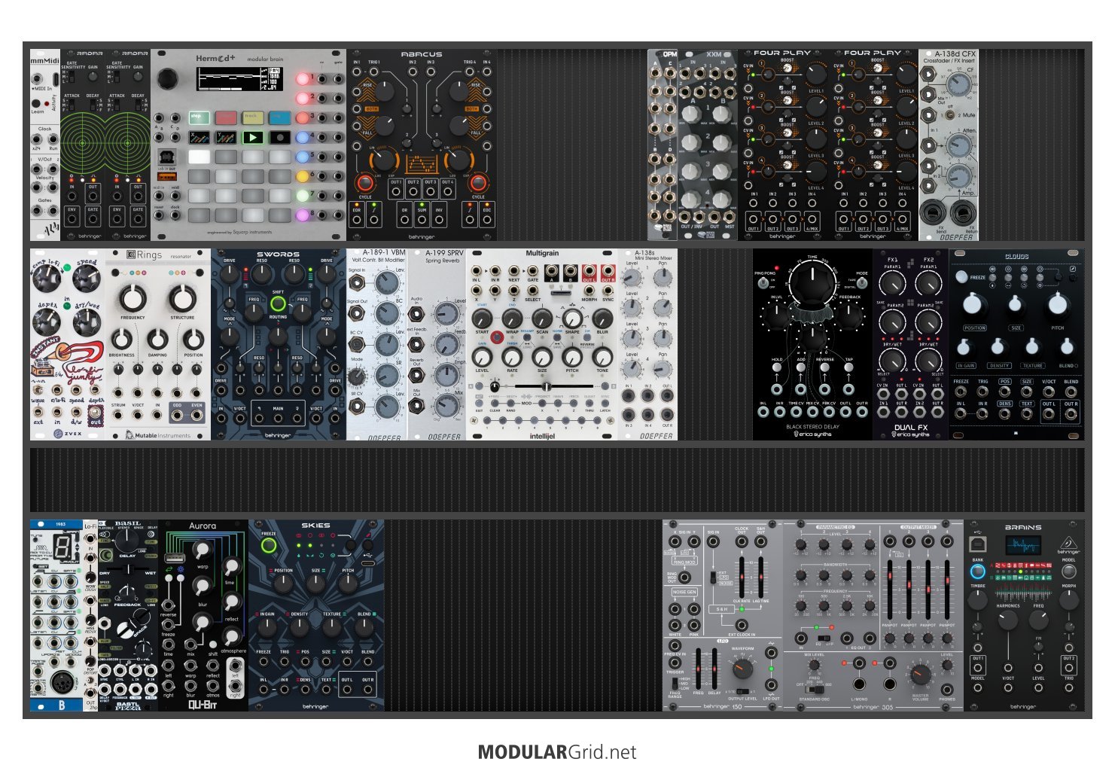Click the USB port on Hermod+
Image resolution: width=1115 pixels, height=768 pixels.
(166, 157)
